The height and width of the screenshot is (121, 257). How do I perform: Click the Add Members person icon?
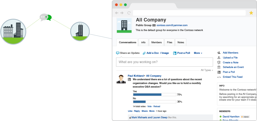(x=219, y=53)
